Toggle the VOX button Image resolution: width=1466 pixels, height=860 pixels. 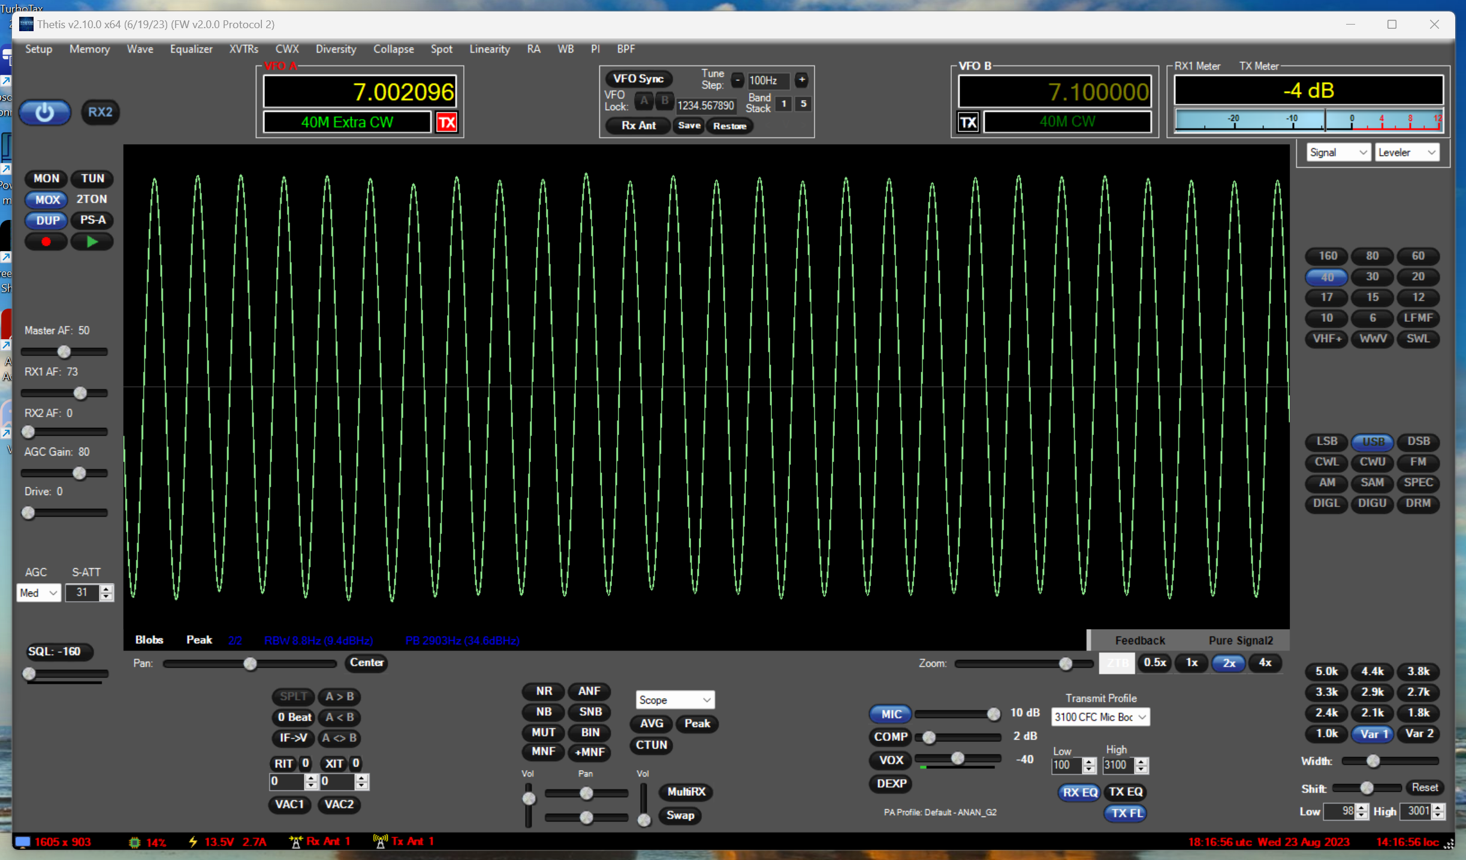[x=891, y=760]
